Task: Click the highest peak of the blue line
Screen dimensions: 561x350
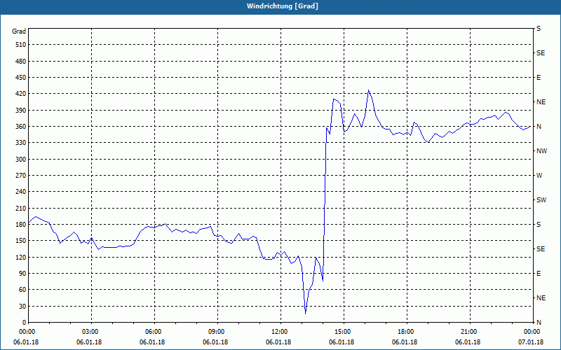Action: click(369, 90)
